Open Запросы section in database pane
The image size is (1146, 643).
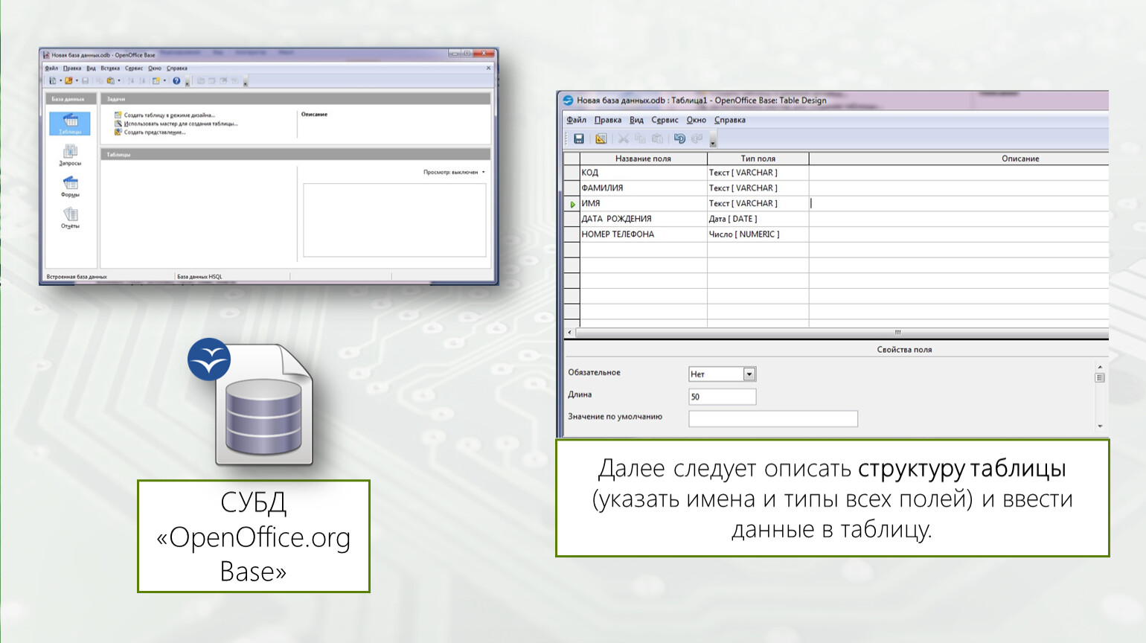point(70,155)
